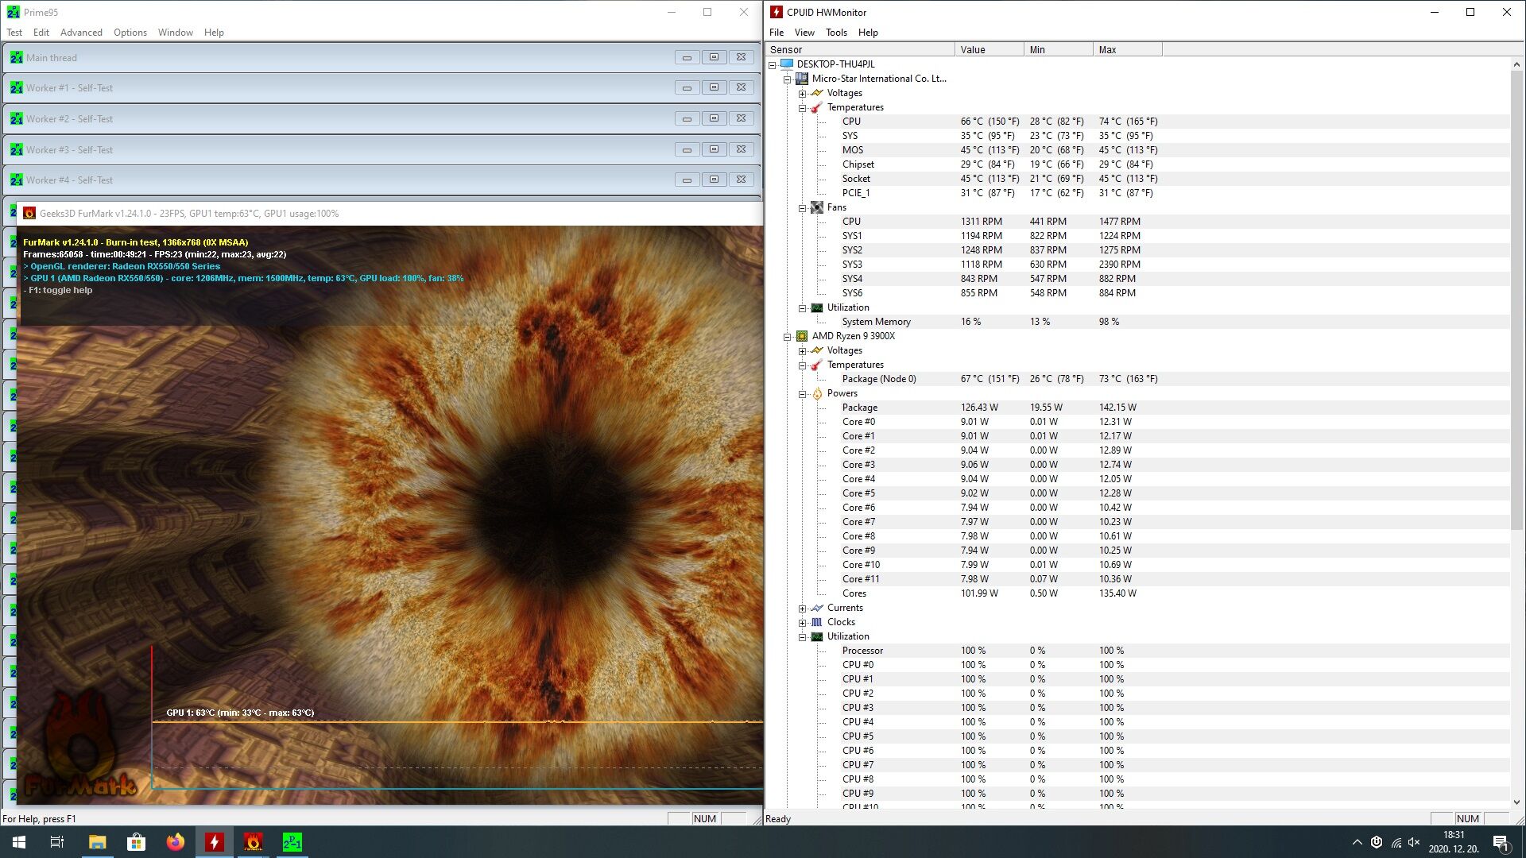The image size is (1526, 858).
Task: Click the Clocks bars icon
Action: pyautogui.click(x=816, y=622)
